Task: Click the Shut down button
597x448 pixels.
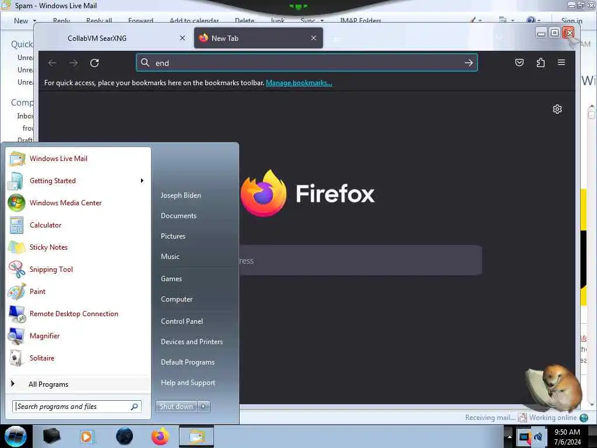Action: [x=177, y=407]
